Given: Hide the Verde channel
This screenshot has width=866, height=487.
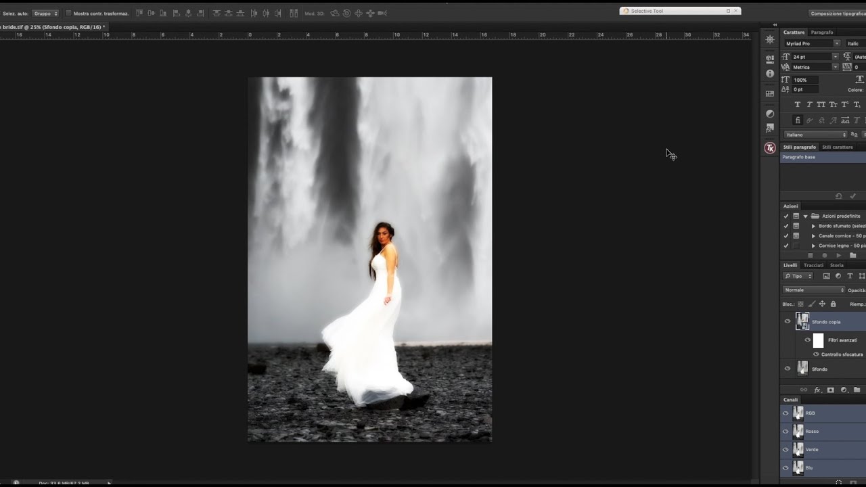Looking at the screenshot, I should (x=785, y=449).
